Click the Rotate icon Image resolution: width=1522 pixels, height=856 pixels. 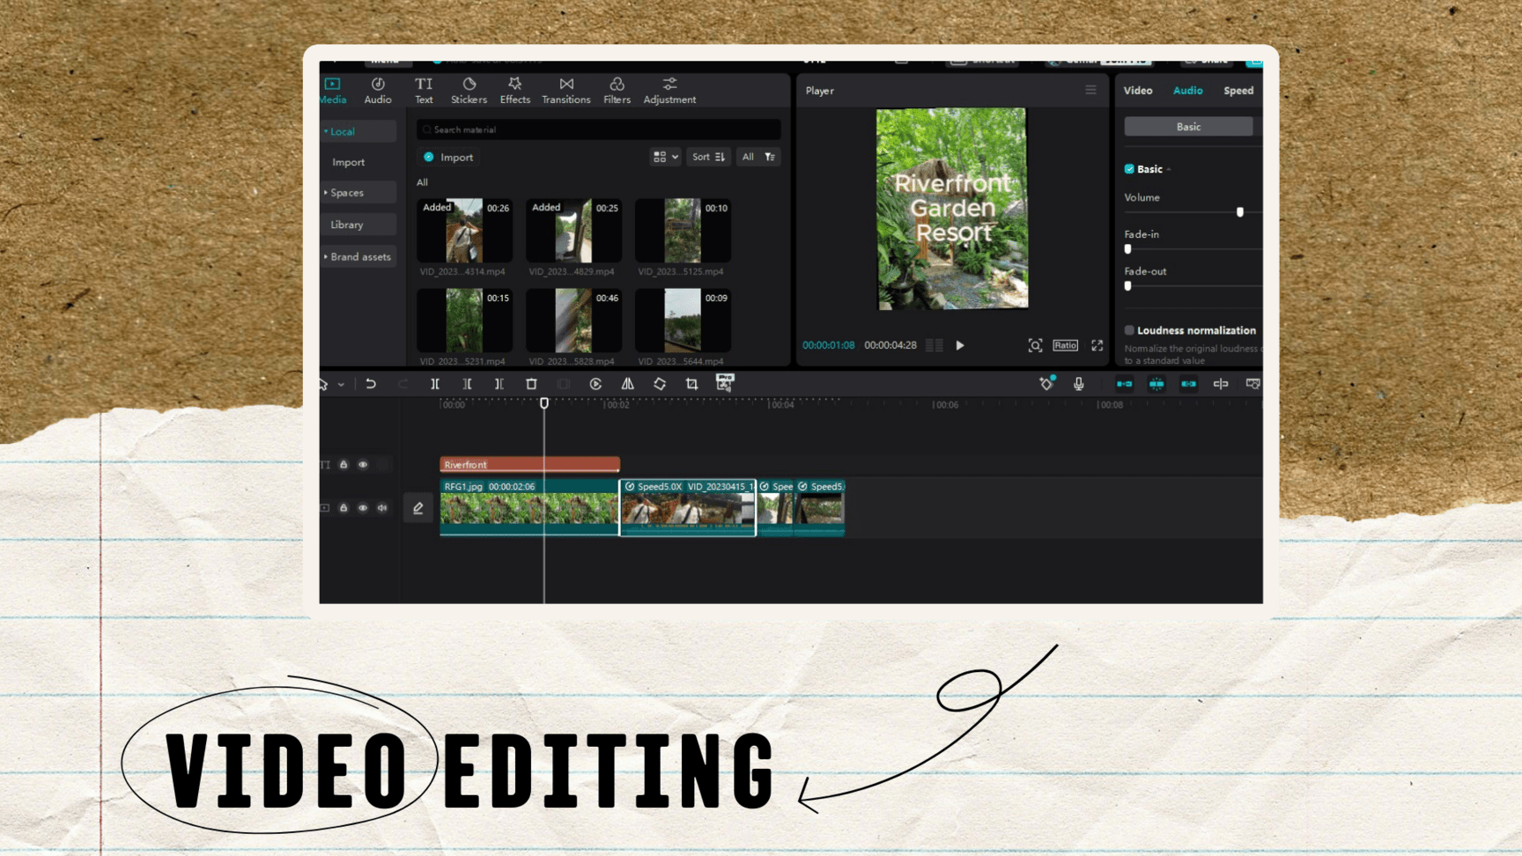(660, 384)
